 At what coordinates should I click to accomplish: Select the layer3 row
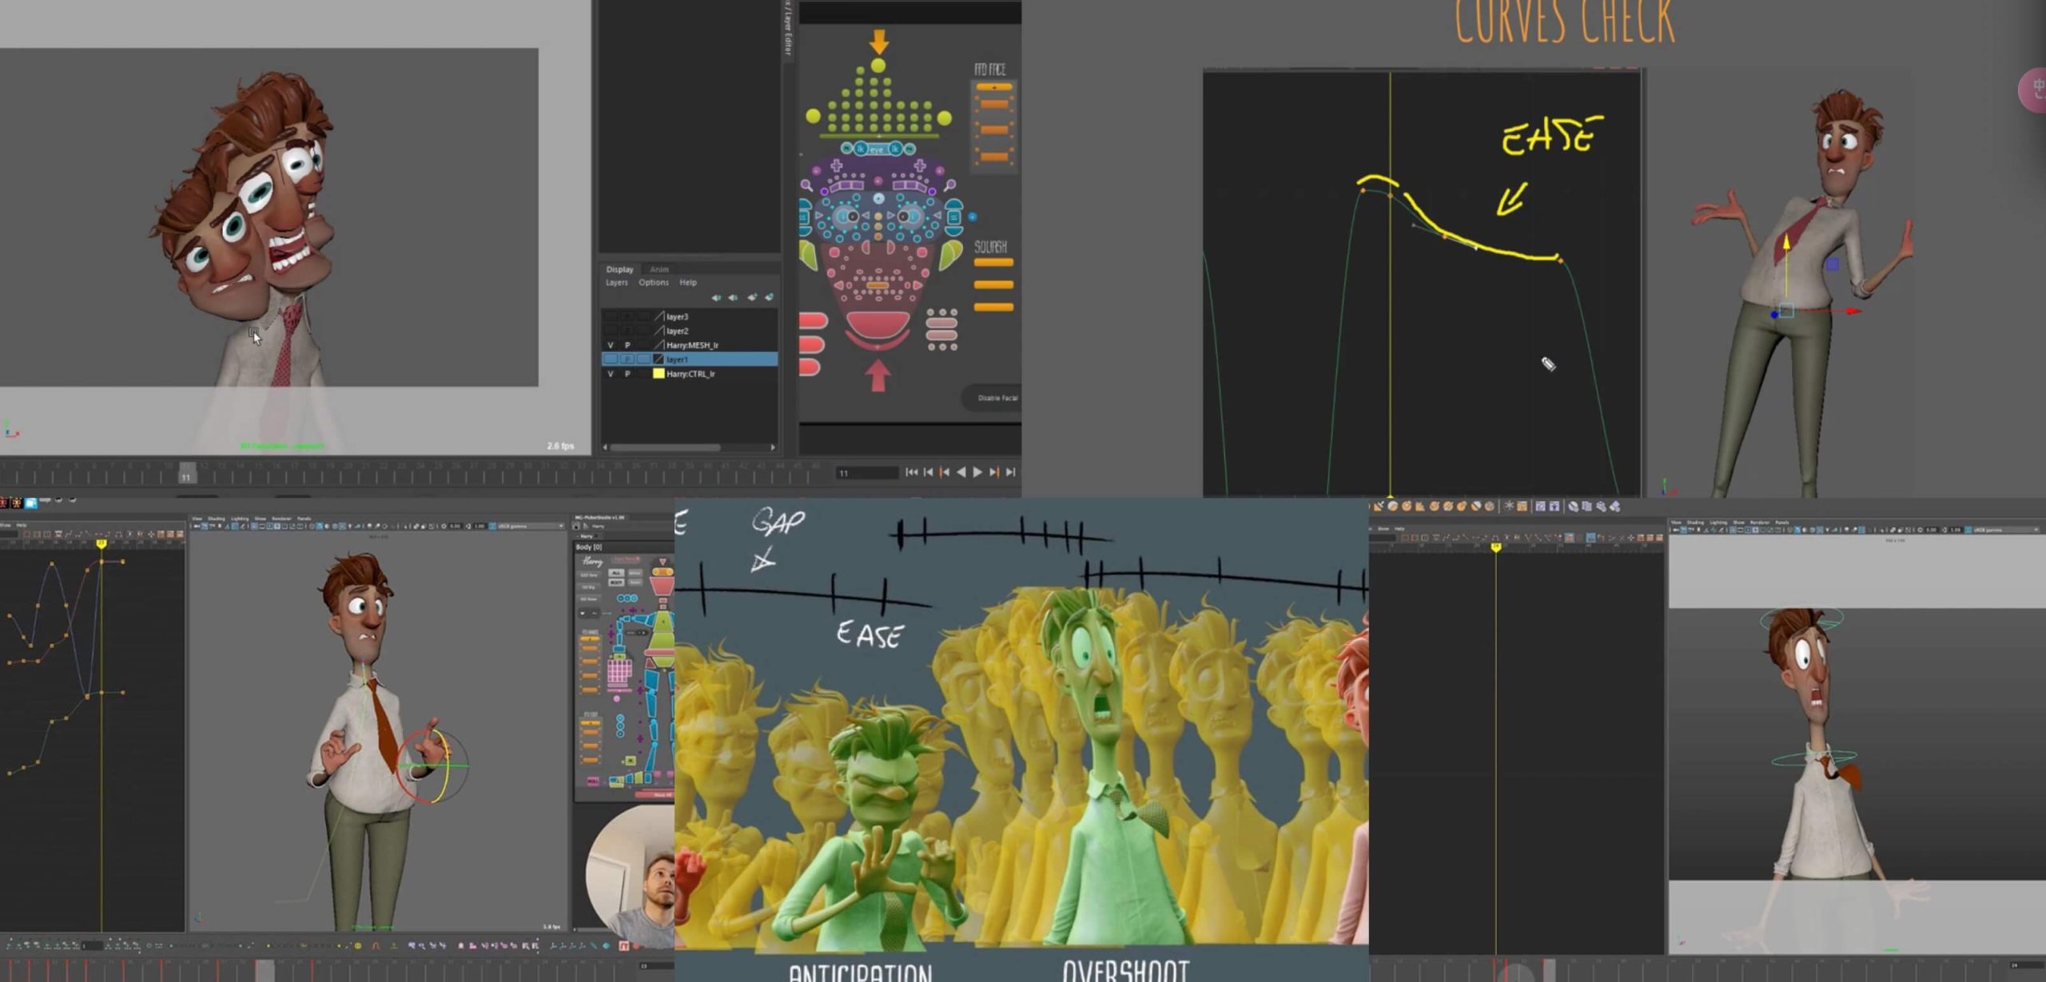[x=690, y=316]
